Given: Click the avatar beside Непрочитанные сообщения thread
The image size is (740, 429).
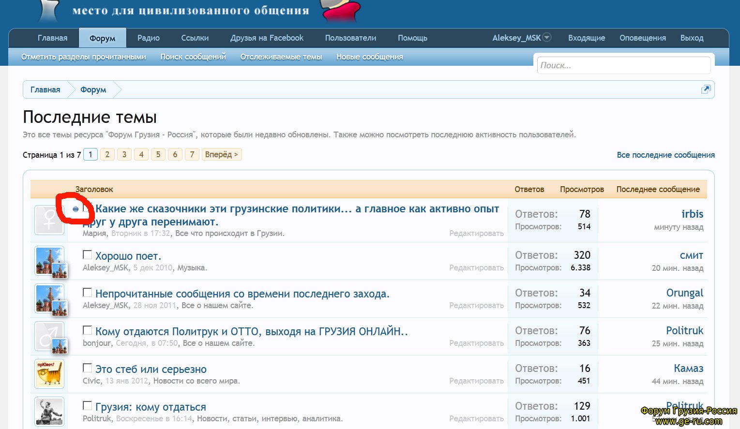Looking at the screenshot, I should click(x=49, y=298).
